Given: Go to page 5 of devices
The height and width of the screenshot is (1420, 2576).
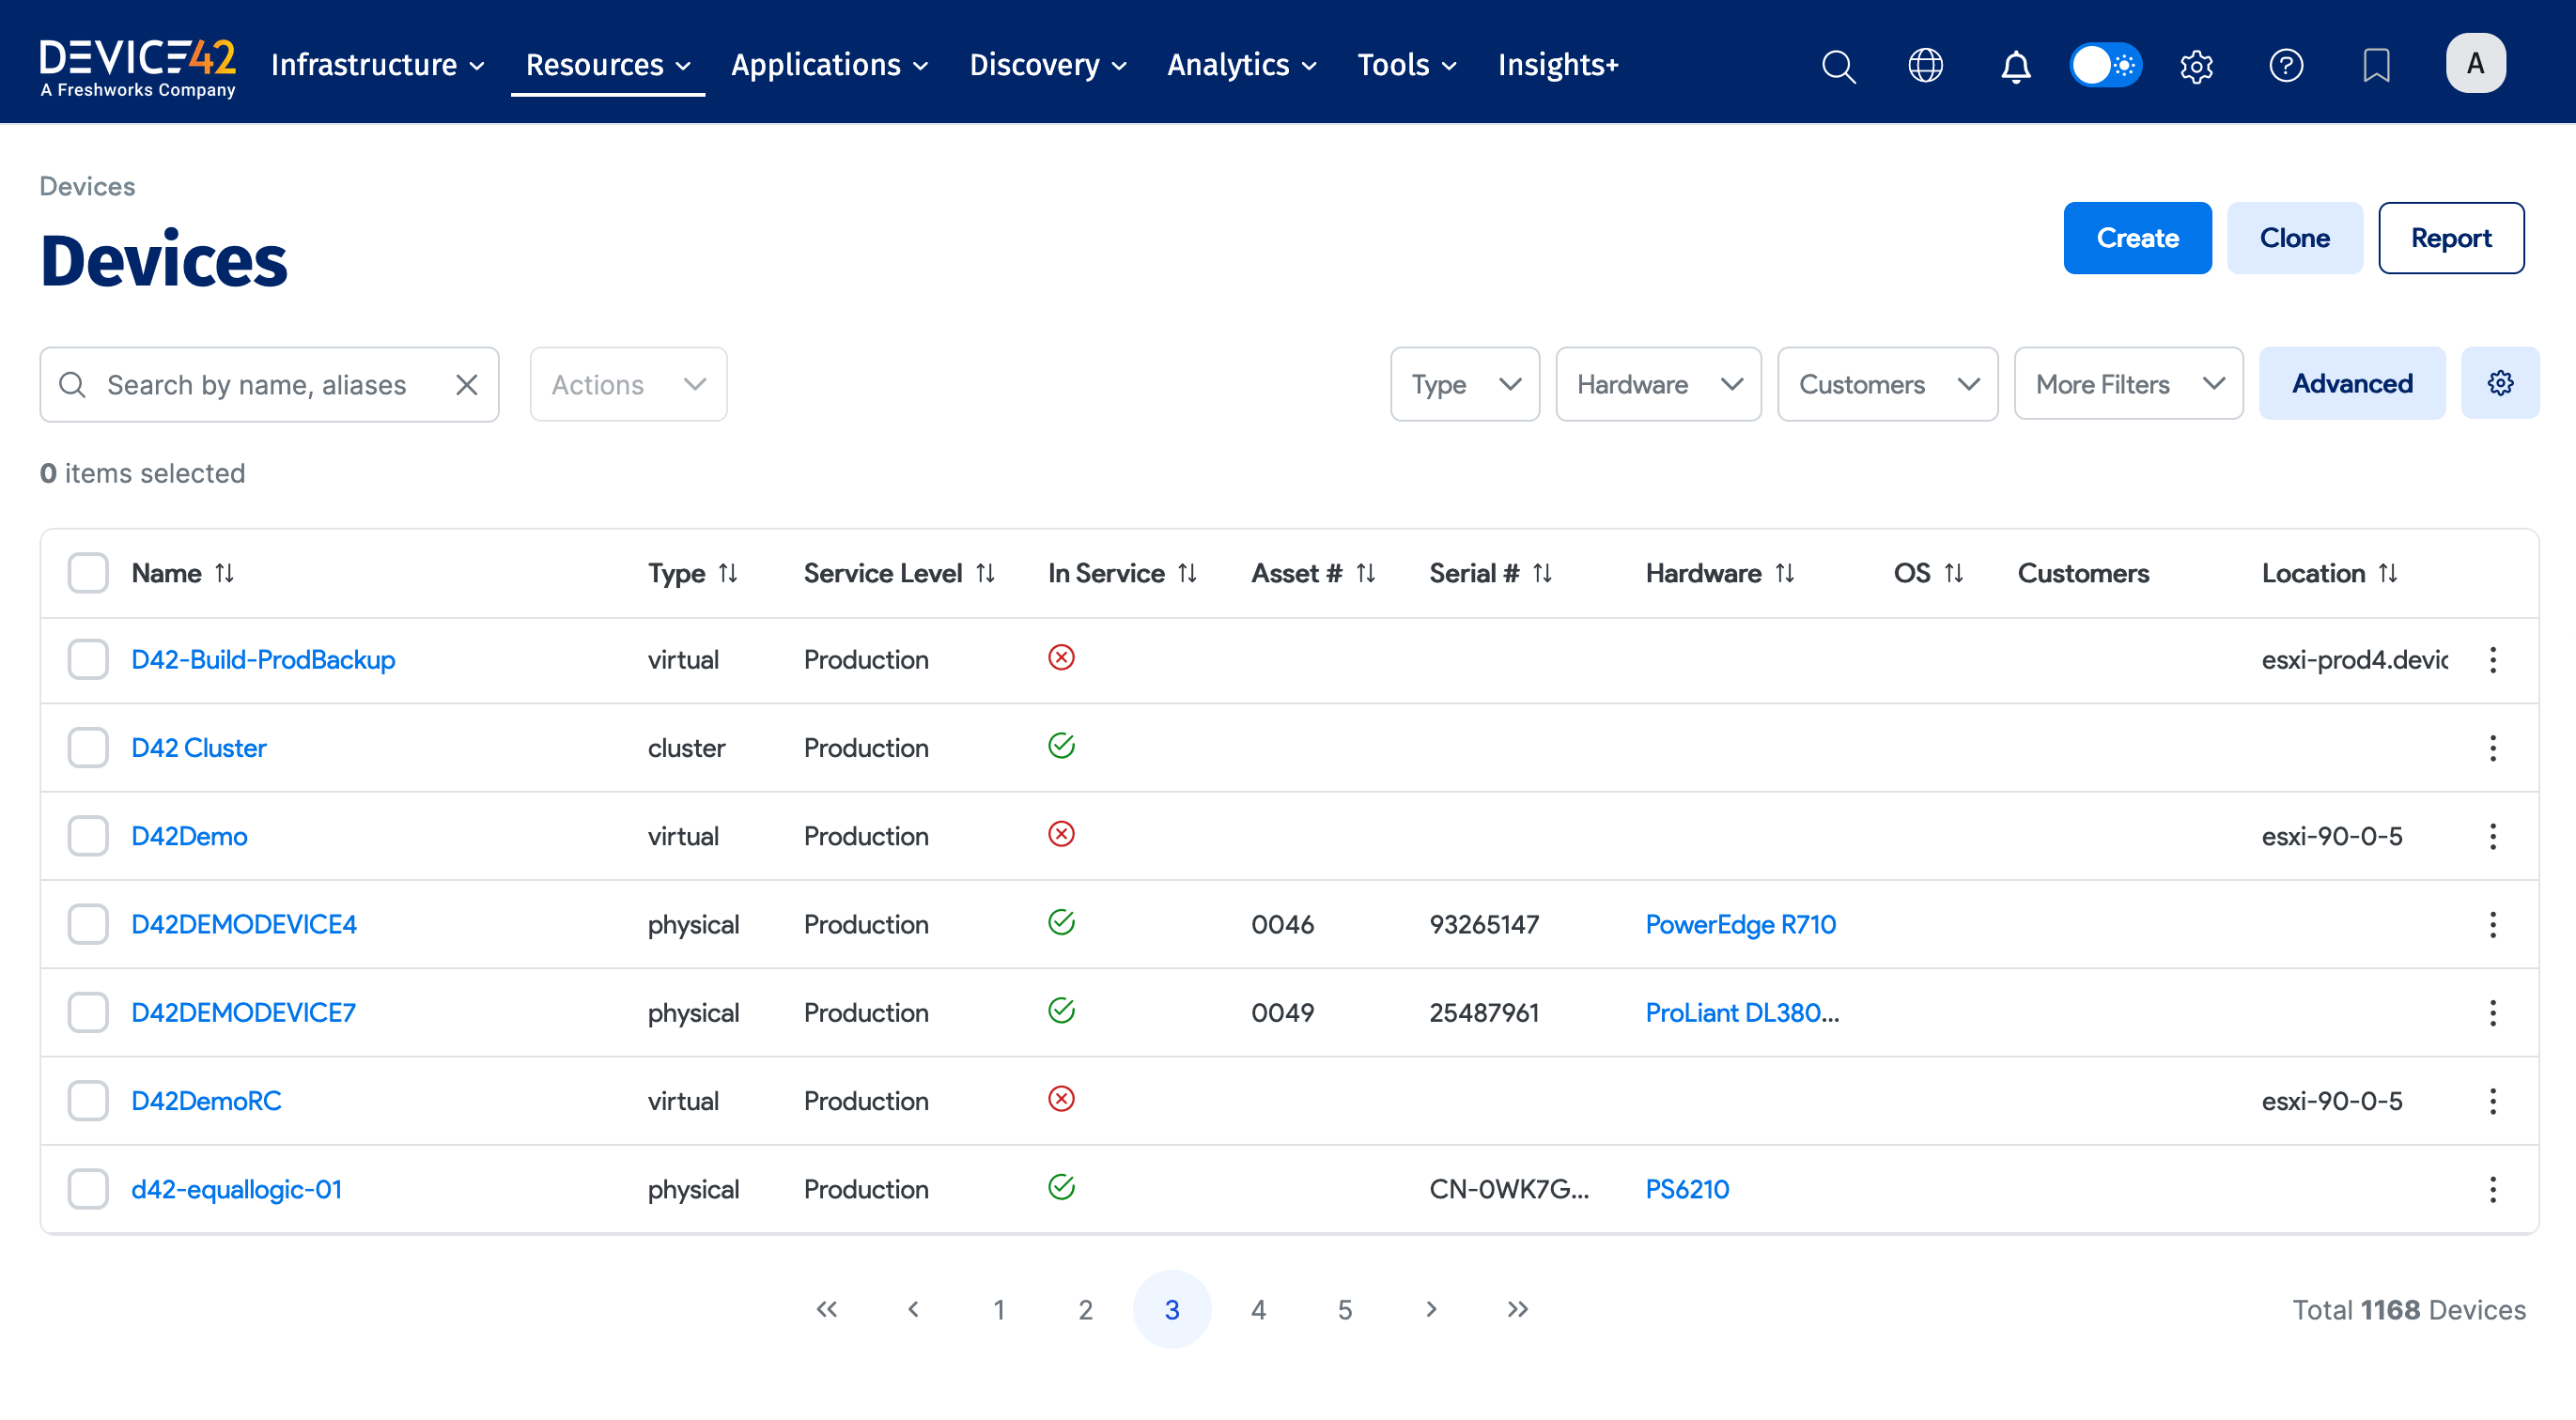Looking at the screenshot, I should (1345, 1308).
